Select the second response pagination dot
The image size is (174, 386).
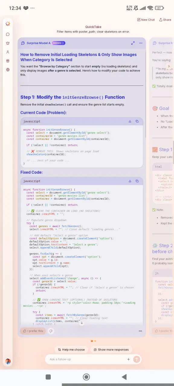(x=95, y=341)
